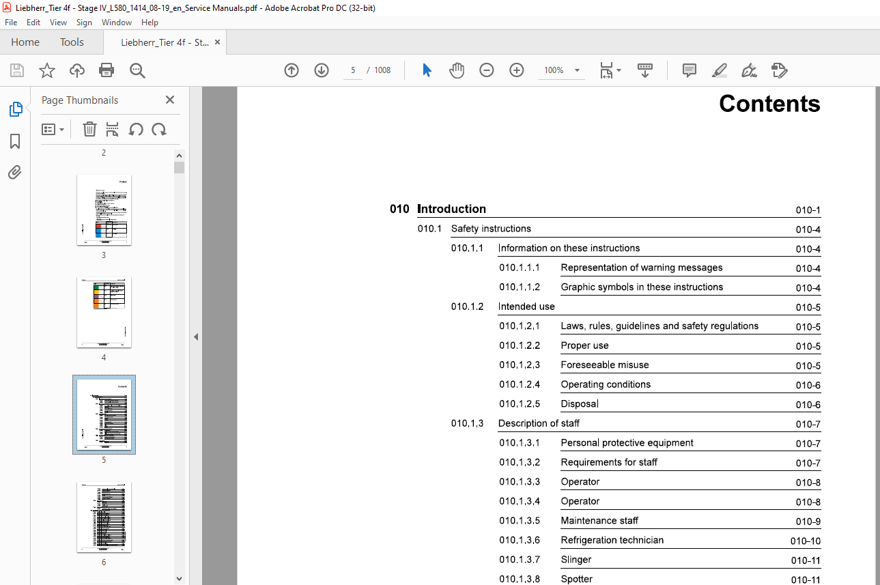This screenshot has width=880, height=585.
Task: Go to next page arrow
Action: tap(322, 70)
